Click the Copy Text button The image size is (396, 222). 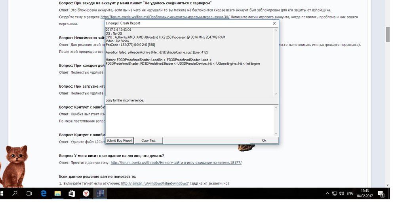click(148, 141)
